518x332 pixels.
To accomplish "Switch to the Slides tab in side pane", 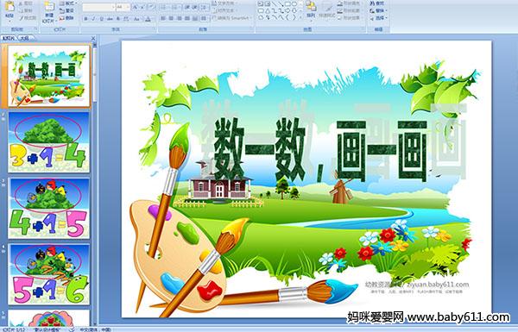I will click(x=9, y=38).
